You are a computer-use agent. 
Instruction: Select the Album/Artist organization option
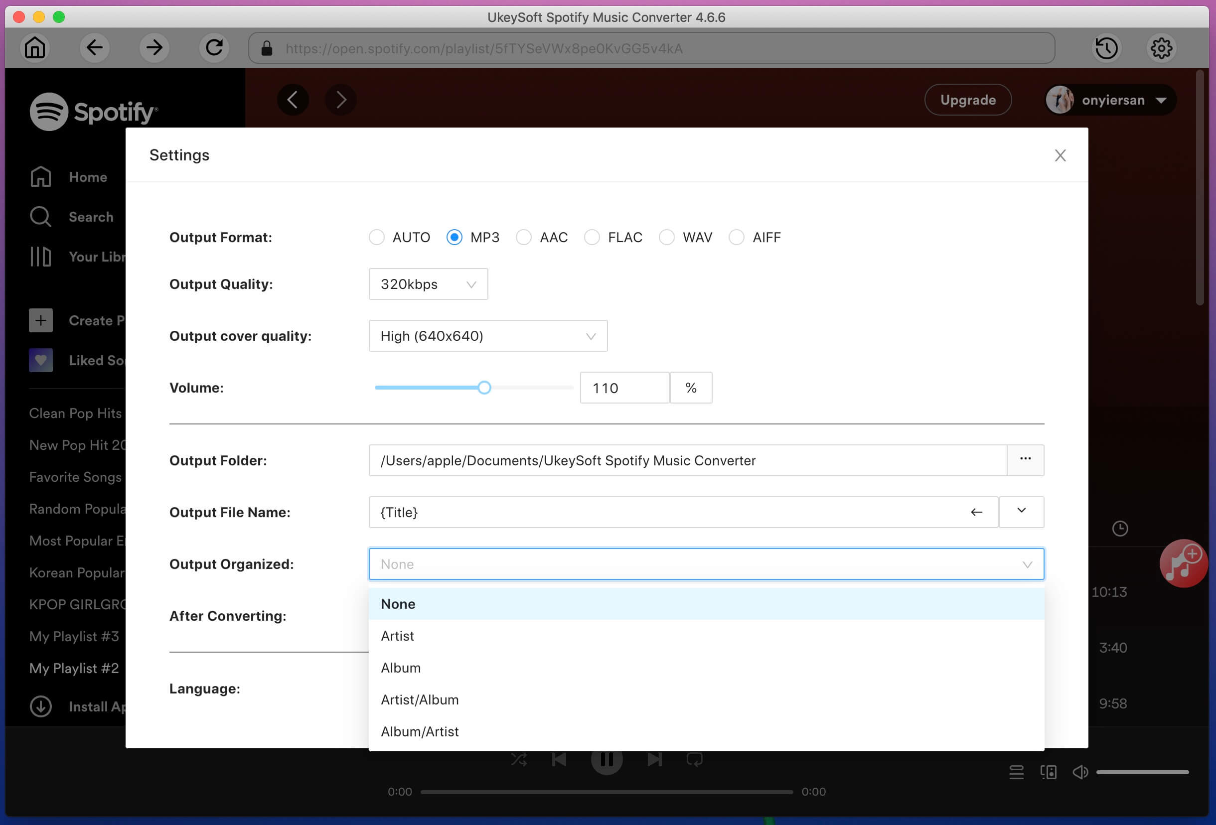pos(420,732)
